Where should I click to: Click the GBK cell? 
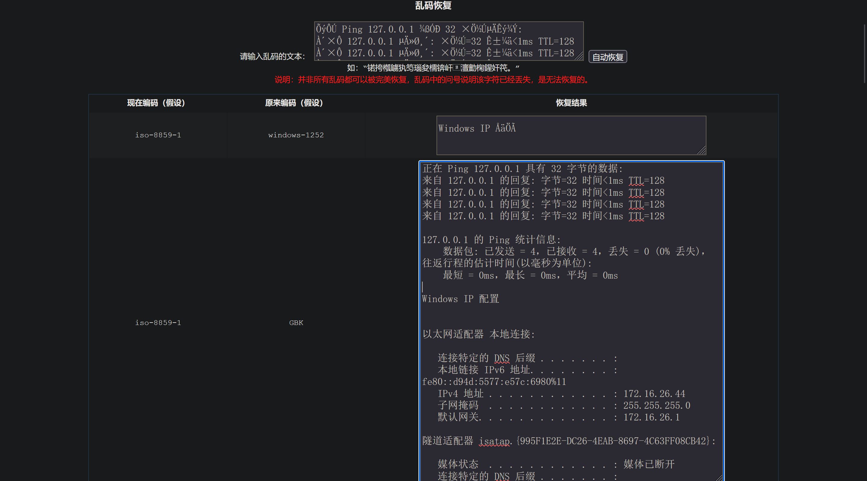click(296, 323)
